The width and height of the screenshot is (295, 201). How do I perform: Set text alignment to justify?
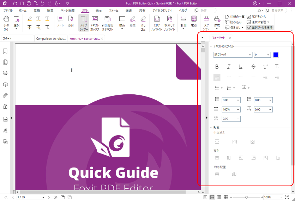click(x=253, y=77)
